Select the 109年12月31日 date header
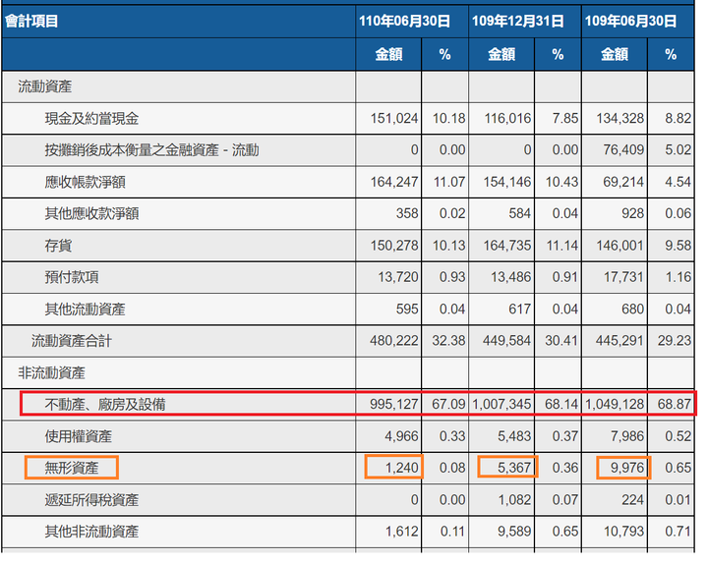Image resolution: width=708 pixels, height=564 pixels. pyautogui.click(x=517, y=22)
